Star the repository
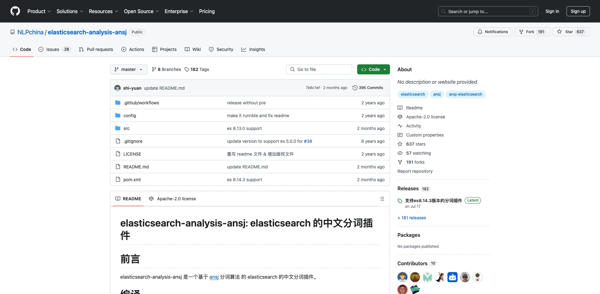600x294 pixels. pos(571,32)
